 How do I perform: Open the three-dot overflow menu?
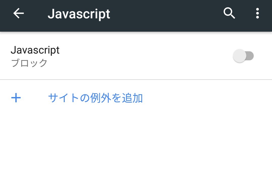coord(257,13)
